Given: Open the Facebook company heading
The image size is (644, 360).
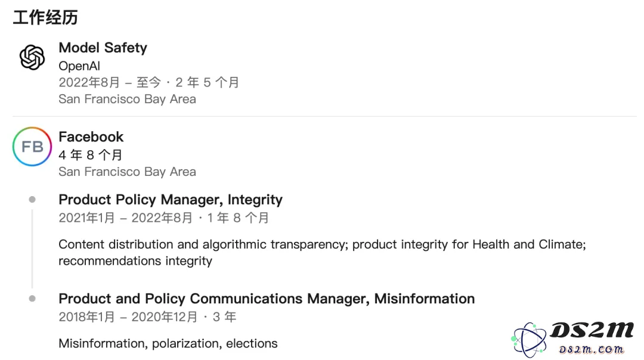Looking at the screenshot, I should 91,136.
